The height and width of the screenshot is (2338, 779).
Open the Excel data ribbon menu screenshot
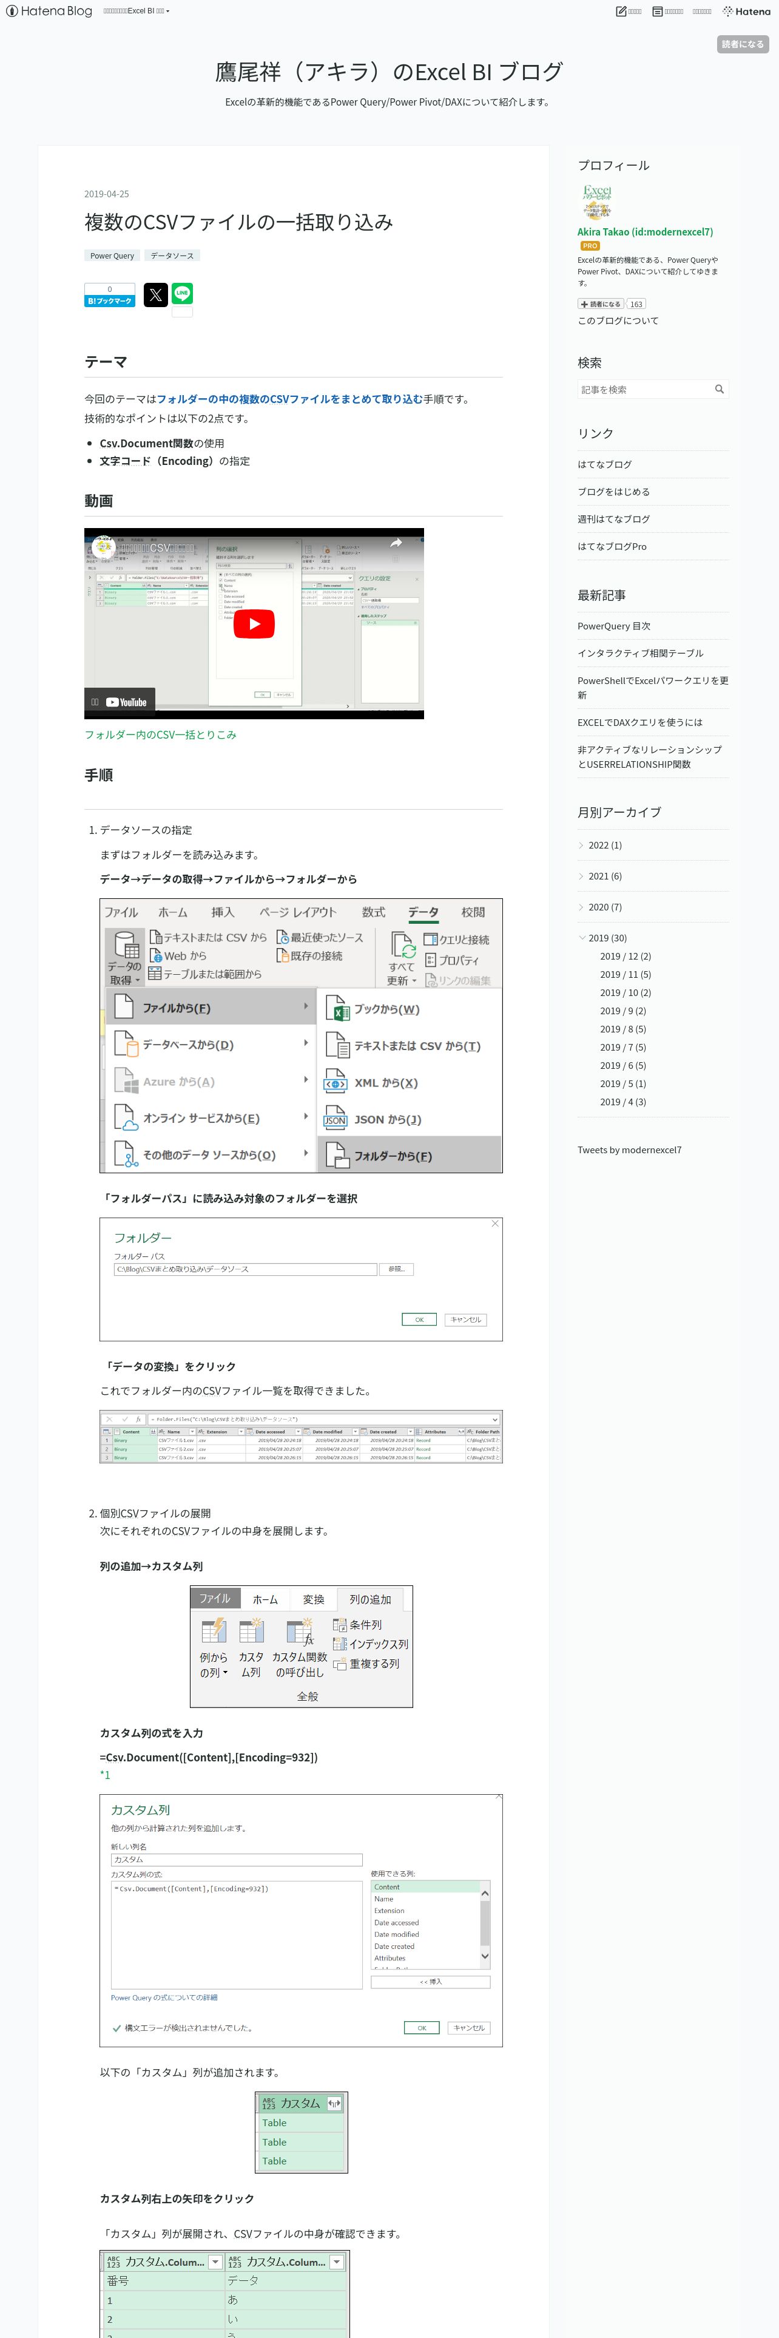[x=301, y=1035]
